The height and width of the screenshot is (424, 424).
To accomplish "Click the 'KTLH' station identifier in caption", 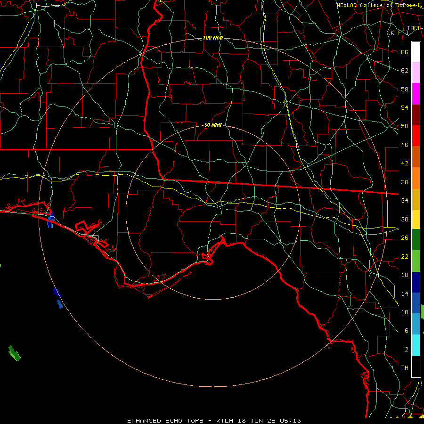I will pos(225,421).
